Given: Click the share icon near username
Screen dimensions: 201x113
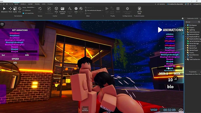Looking at the screenshot, I should pyautogui.click(x=191, y=4).
